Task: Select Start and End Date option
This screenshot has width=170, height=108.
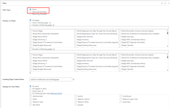Action: (31, 12)
